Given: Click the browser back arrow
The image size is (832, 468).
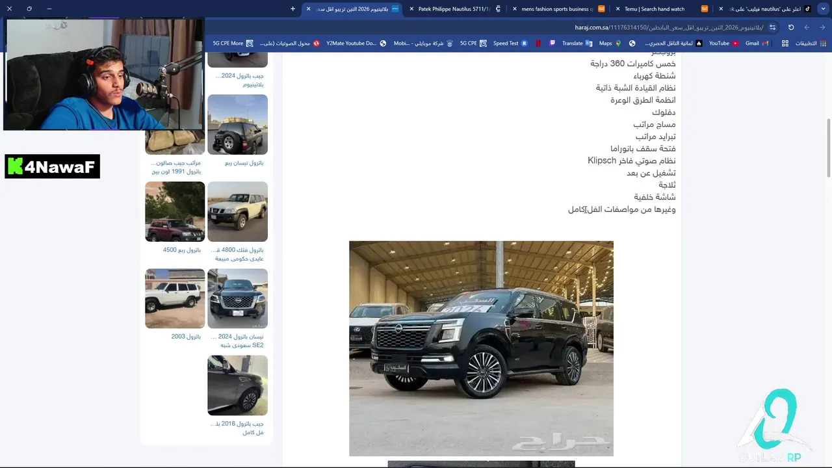Looking at the screenshot, I should [822, 27].
